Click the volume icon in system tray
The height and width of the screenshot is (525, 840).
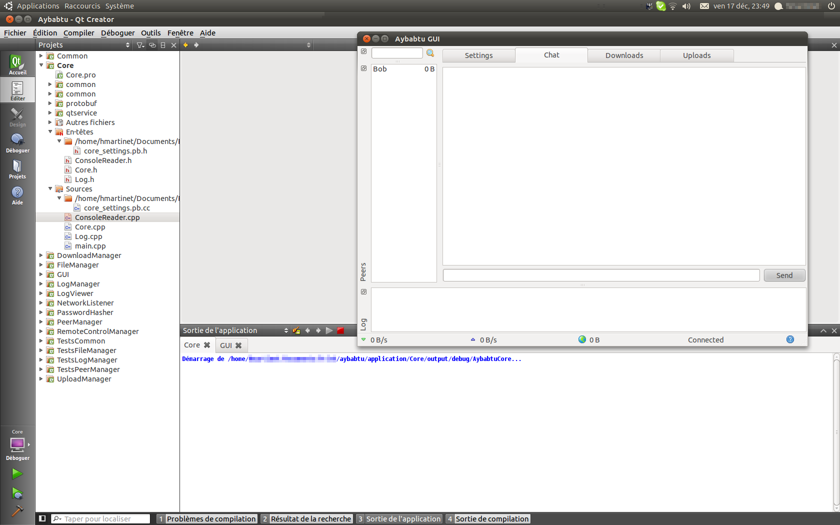686,6
